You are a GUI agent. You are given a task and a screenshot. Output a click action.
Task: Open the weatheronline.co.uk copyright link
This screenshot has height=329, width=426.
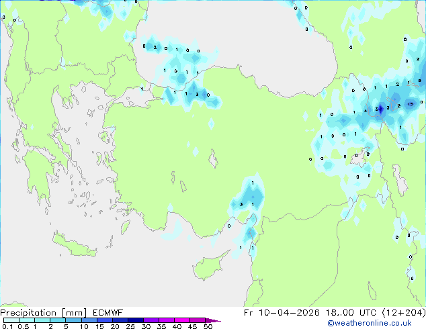pos(369,323)
